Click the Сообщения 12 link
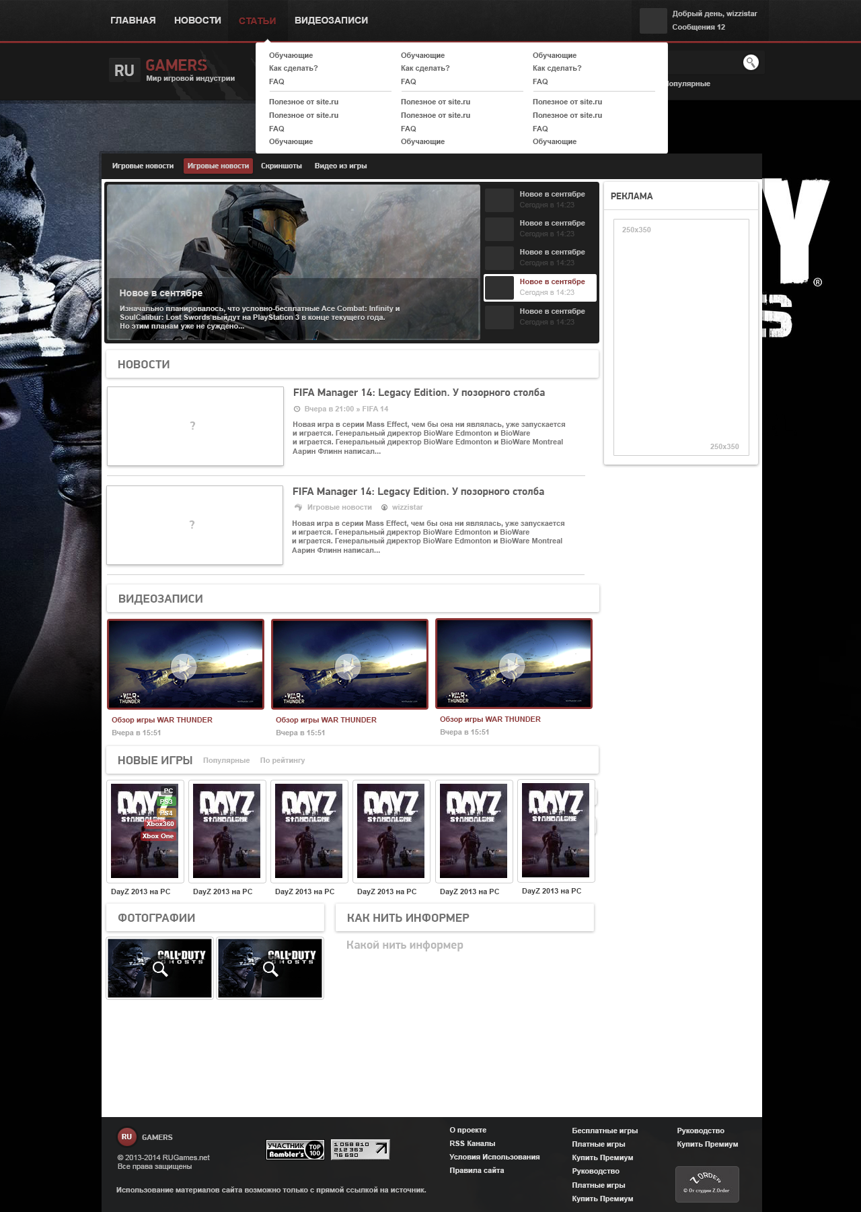The width and height of the screenshot is (861, 1212). tap(698, 28)
